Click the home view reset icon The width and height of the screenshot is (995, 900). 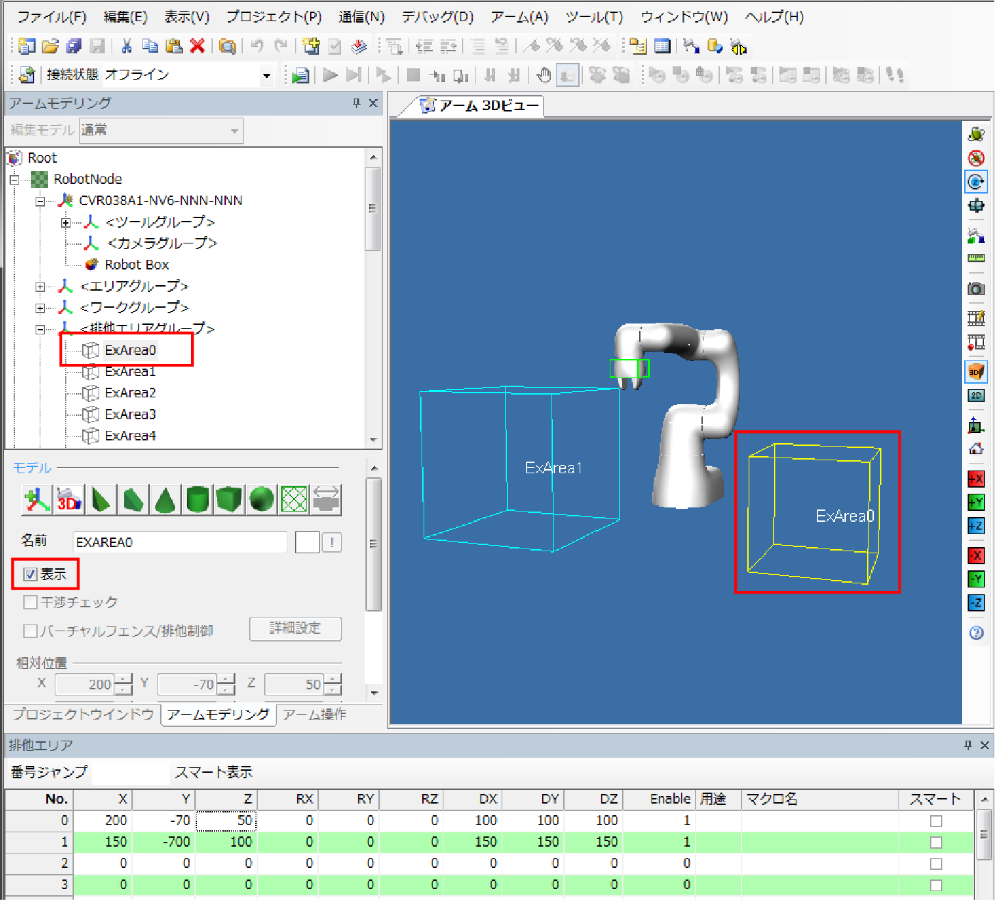point(976,449)
